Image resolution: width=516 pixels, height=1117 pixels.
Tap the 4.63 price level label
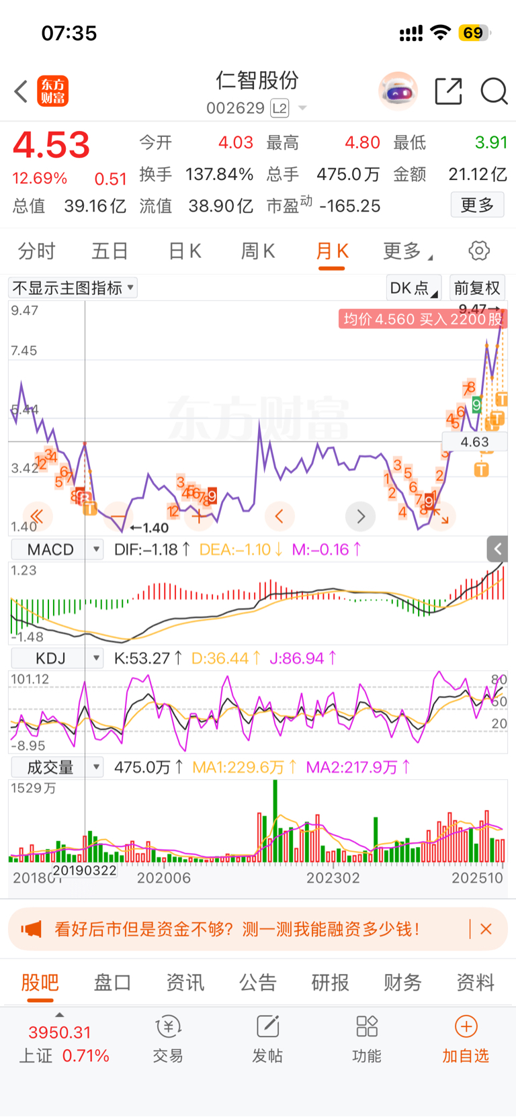pyautogui.click(x=475, y=442)
